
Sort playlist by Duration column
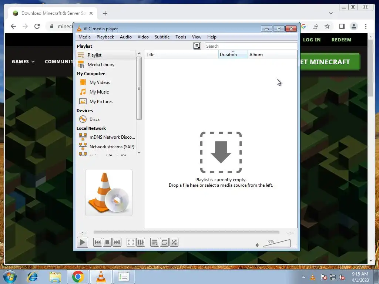233,55
